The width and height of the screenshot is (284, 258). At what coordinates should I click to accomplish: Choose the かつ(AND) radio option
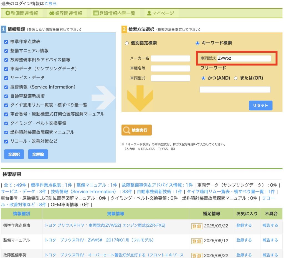pyautogui.click(x=204, y=78)
